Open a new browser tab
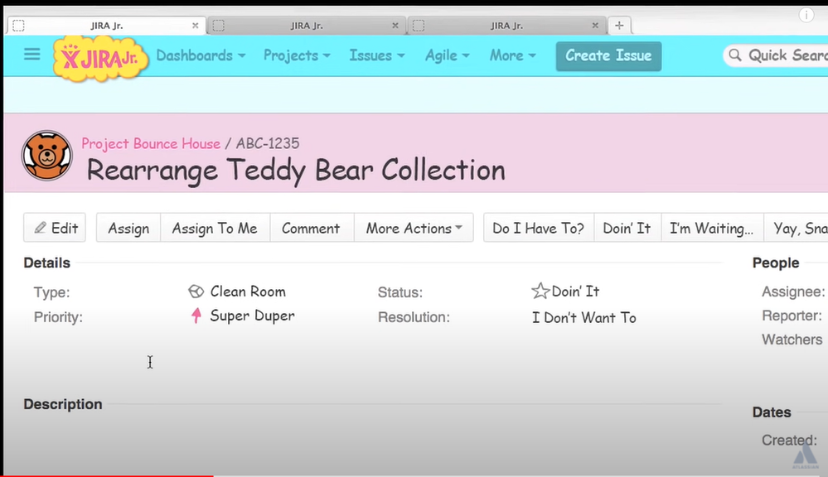This screenshot has width=828, height=477. coord(619,26)
